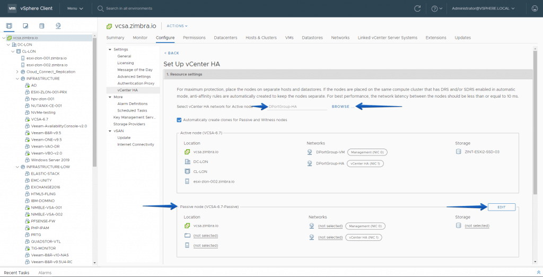Click the DC-LON datacenter icon in tree
543x277 pixels.
click(x=14, y=45)
